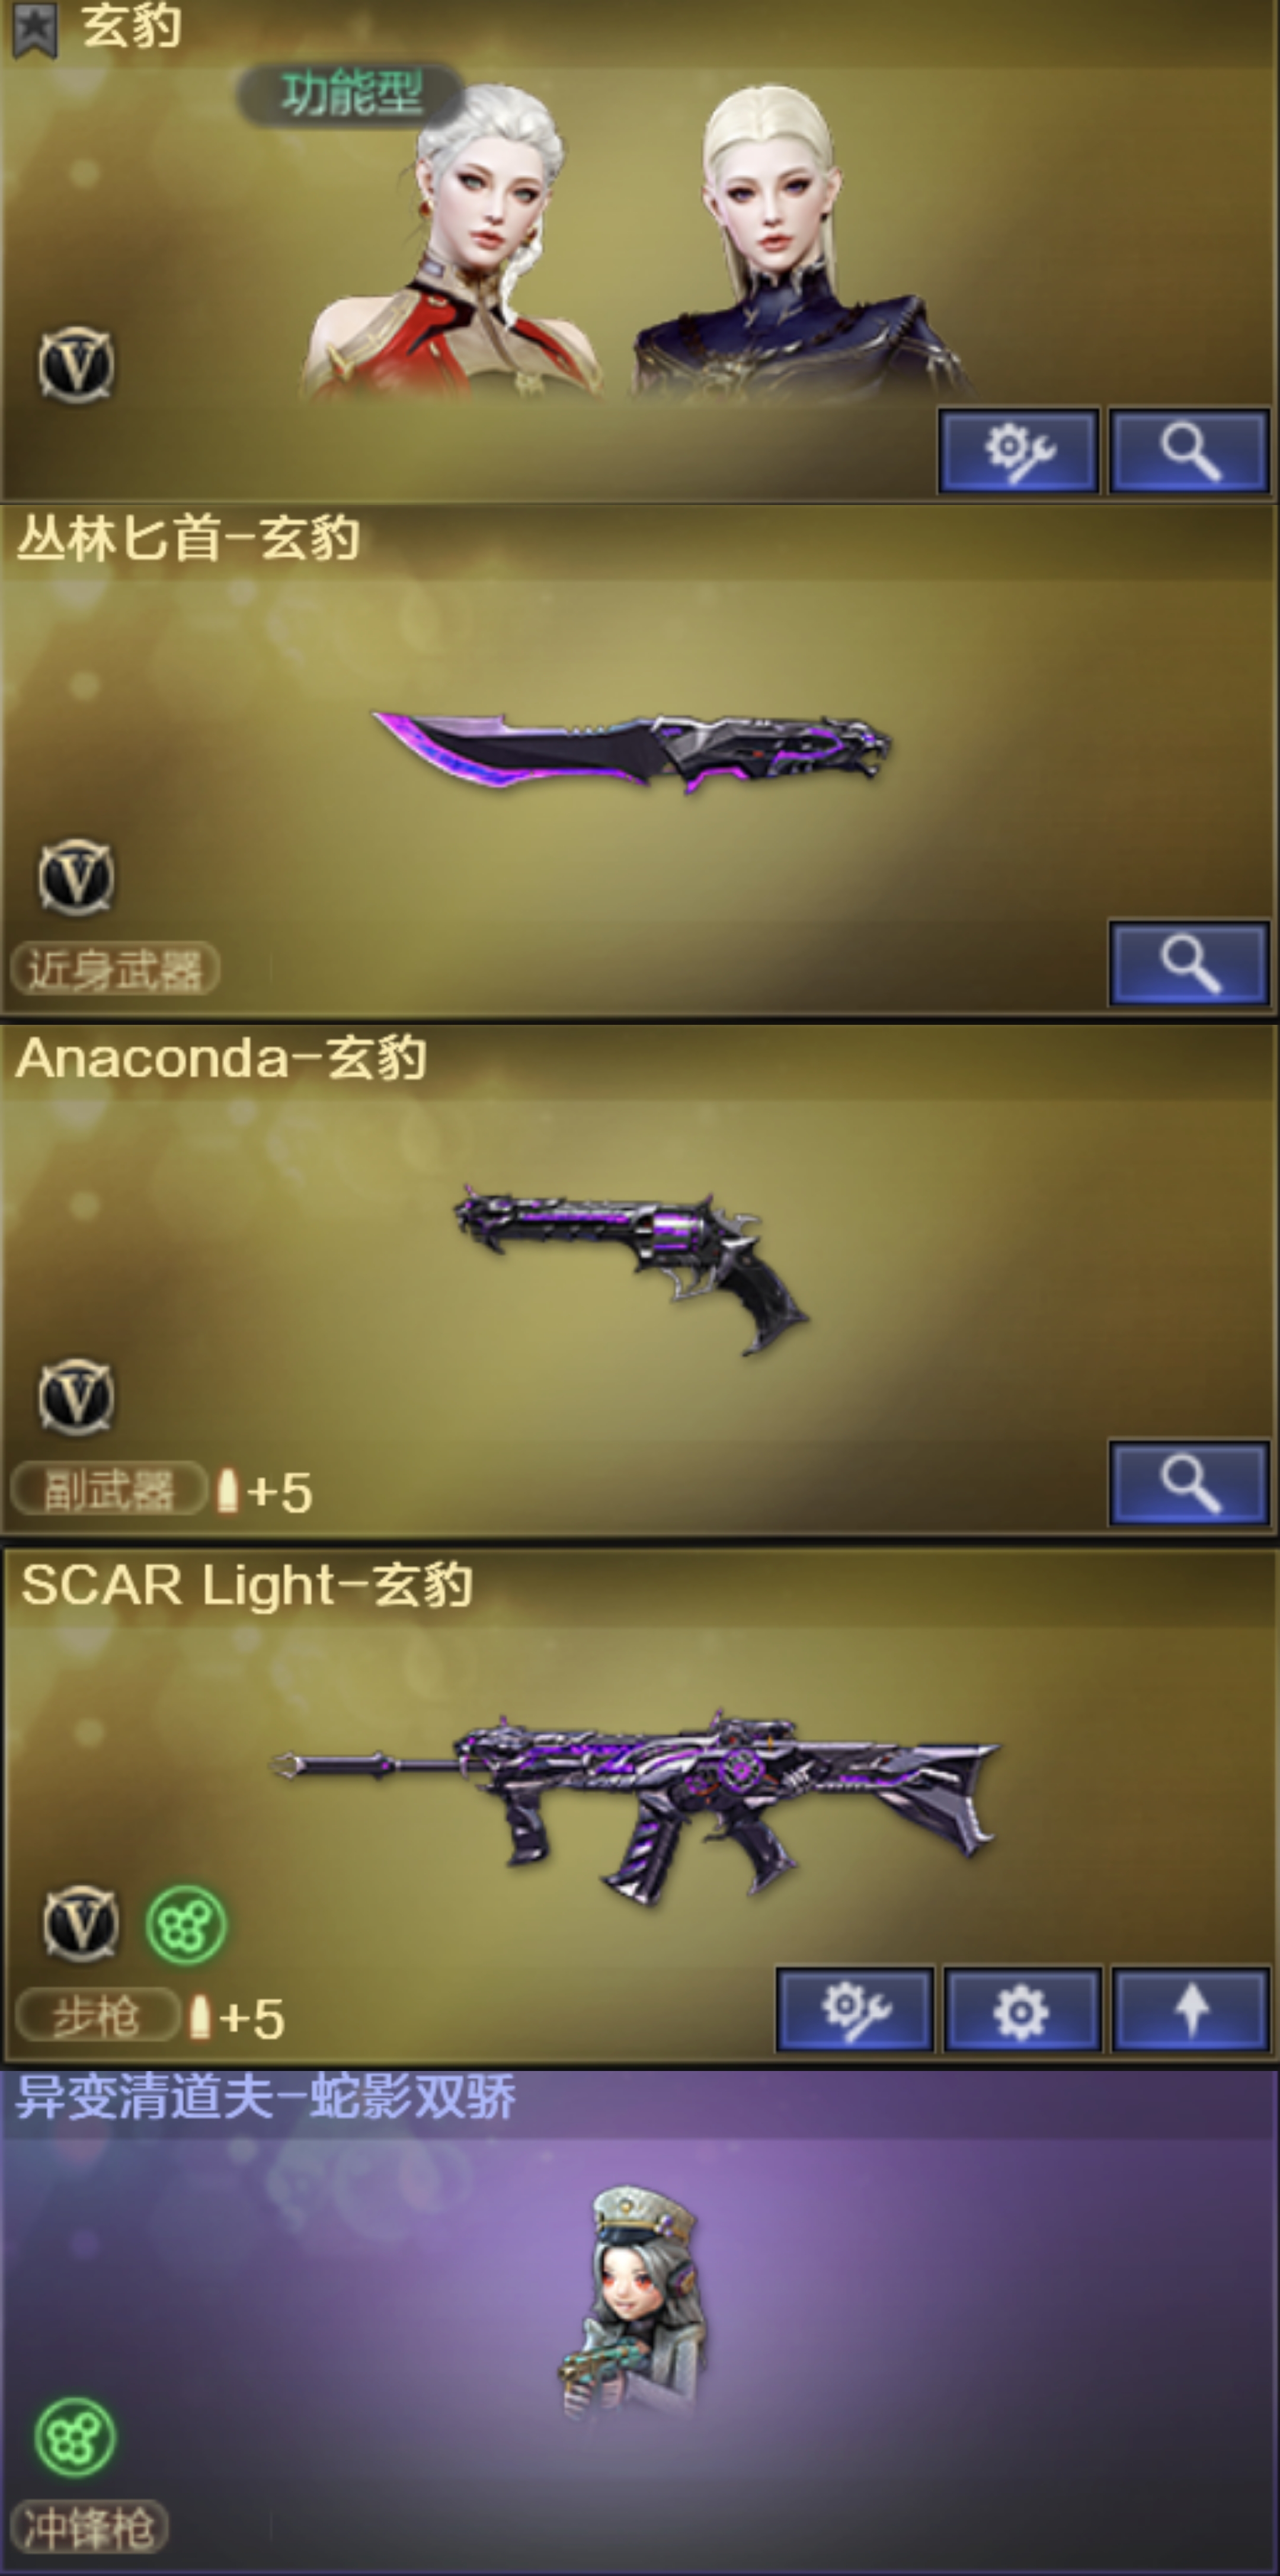
Task: Upgrade SCAR Light-玄豹 with the up arrow button
Action: point(1190,2010)
